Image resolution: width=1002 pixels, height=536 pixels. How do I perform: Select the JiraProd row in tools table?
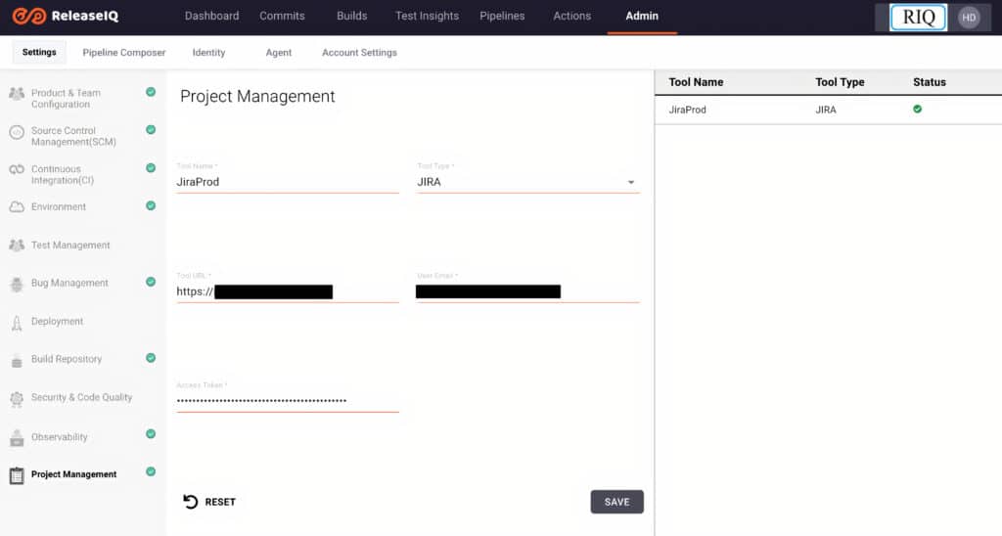click(828, 110)
